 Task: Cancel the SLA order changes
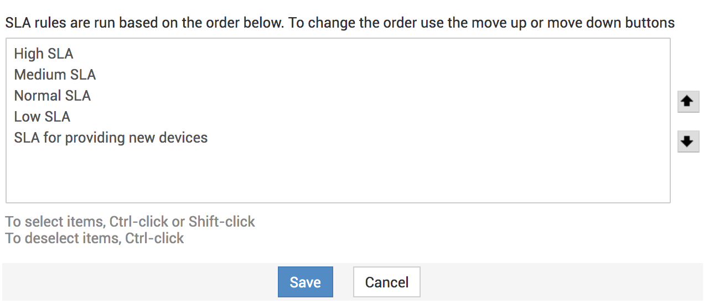(386, 282)
